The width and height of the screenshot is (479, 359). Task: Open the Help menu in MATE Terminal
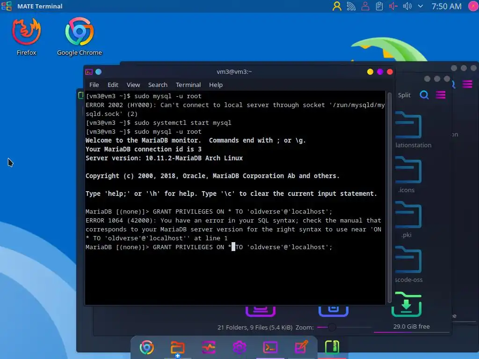coord(216,85)
